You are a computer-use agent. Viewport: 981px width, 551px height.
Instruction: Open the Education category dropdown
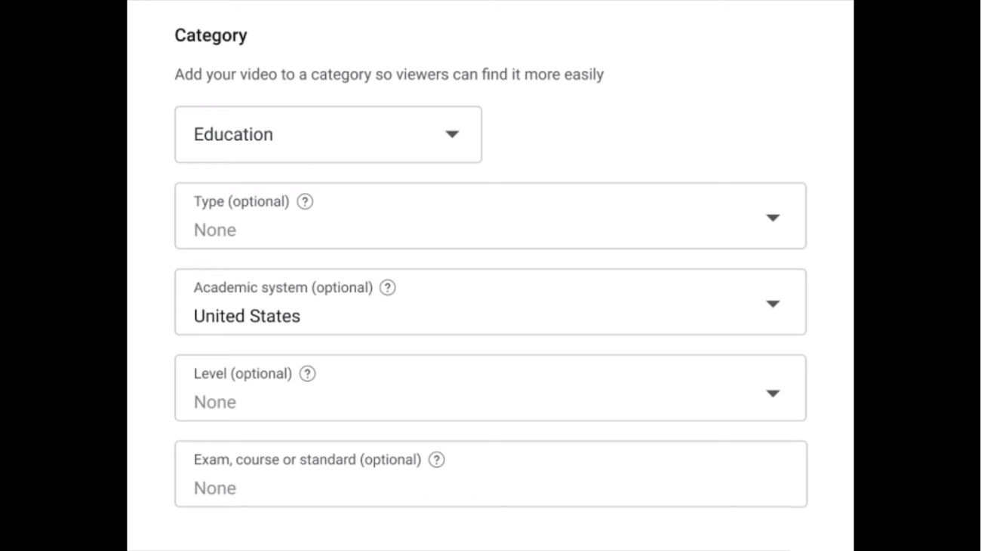[328, 134]
